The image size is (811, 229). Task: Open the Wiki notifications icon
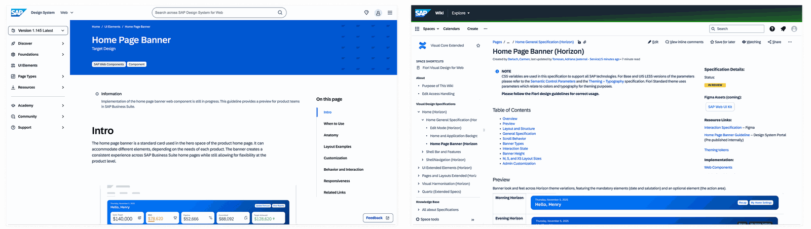(783, 29)
